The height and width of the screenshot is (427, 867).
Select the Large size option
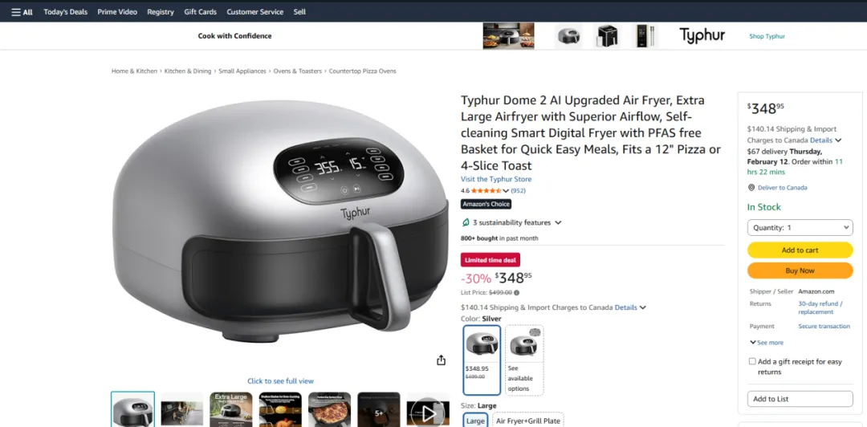tap(475, 421)
